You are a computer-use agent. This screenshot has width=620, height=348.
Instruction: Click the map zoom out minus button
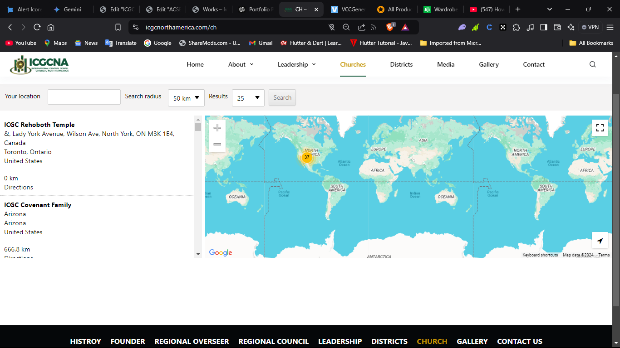(217, 144)
